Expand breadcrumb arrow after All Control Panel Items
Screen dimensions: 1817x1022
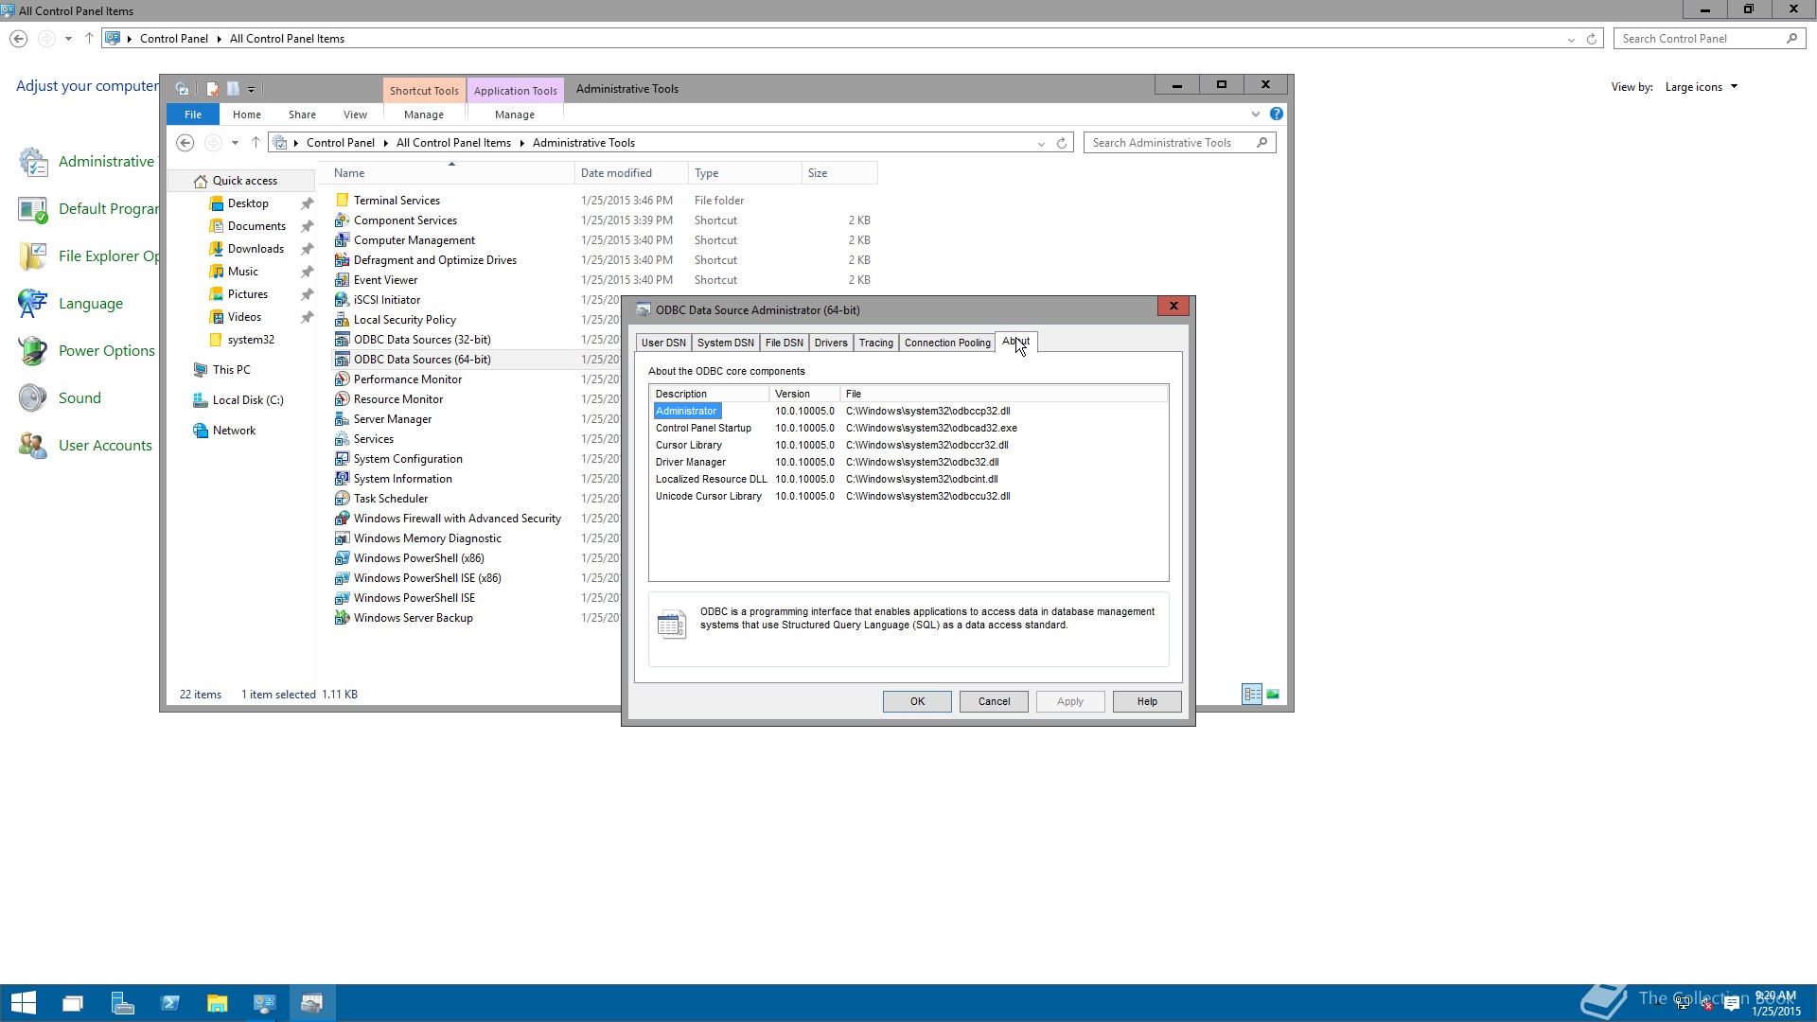tap(521, 143)
